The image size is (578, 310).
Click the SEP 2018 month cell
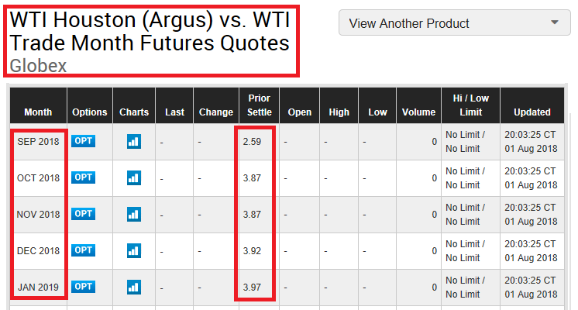38,142
